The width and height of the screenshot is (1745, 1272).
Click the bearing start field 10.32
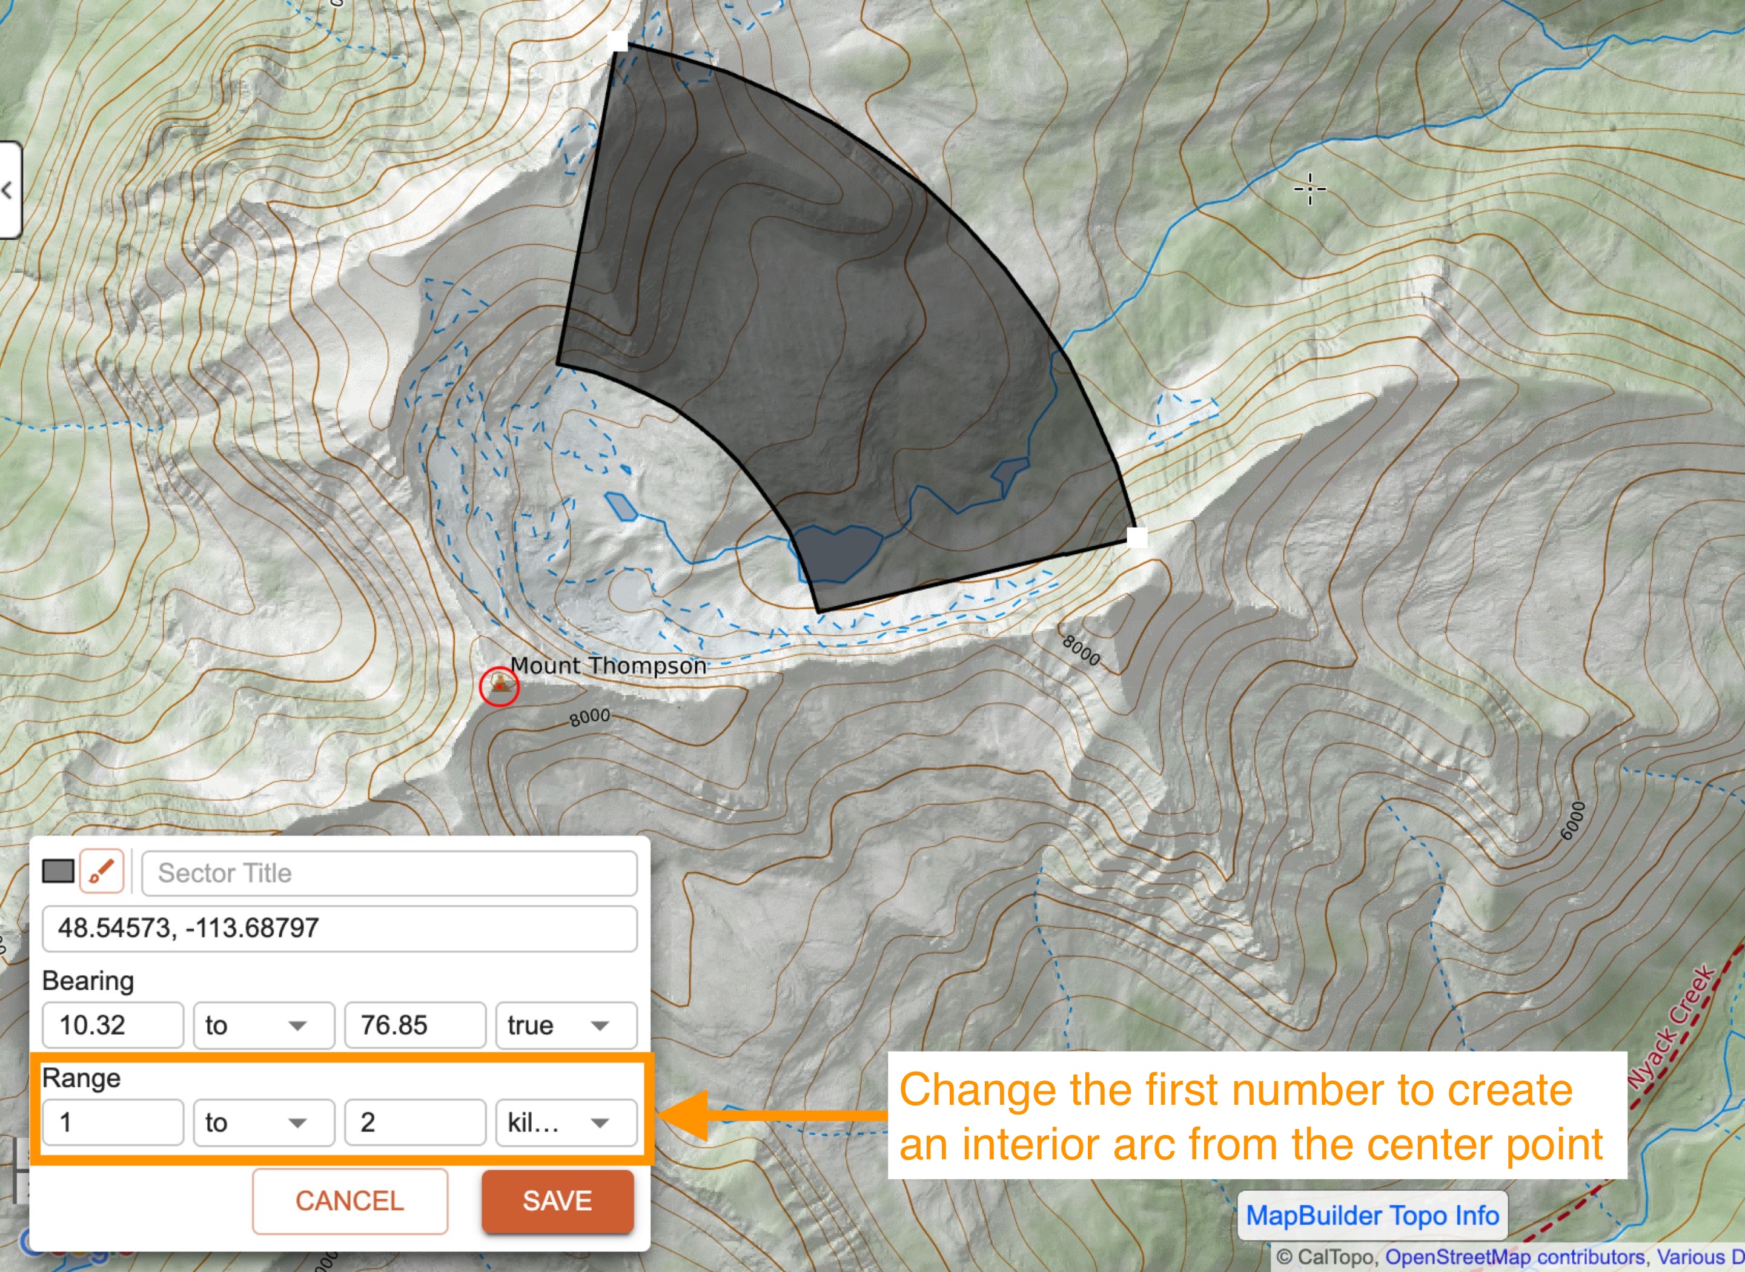pyautogui.click(x=113, y=1025)
